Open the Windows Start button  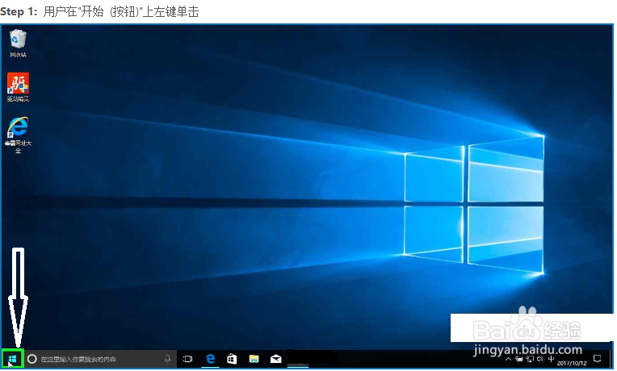(13, 358)
